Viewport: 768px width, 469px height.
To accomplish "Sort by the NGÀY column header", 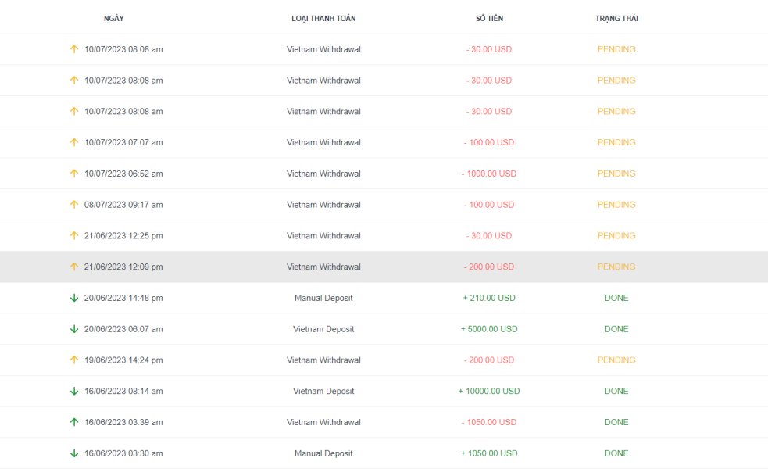I will tap(113, 18).
